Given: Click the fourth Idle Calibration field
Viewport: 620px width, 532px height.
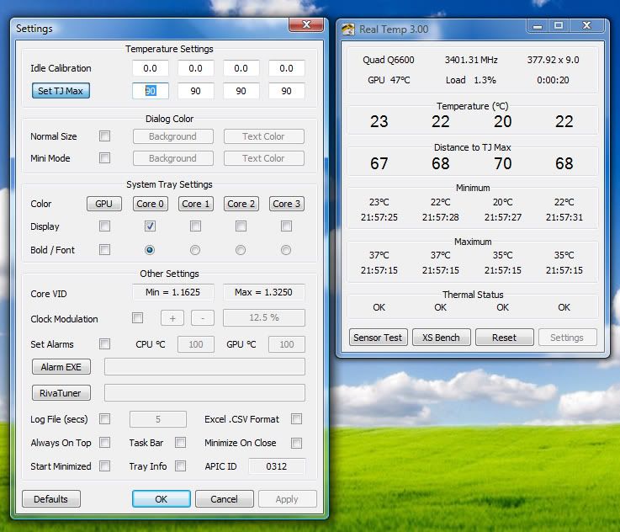Looking at the screenshot, I should (x=287, y=68).
